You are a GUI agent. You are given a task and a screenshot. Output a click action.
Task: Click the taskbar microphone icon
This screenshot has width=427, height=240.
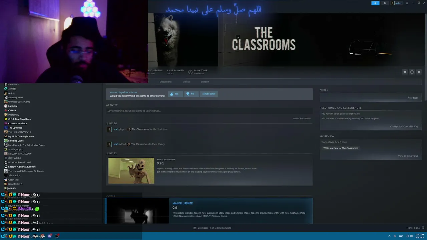(395, 236)
